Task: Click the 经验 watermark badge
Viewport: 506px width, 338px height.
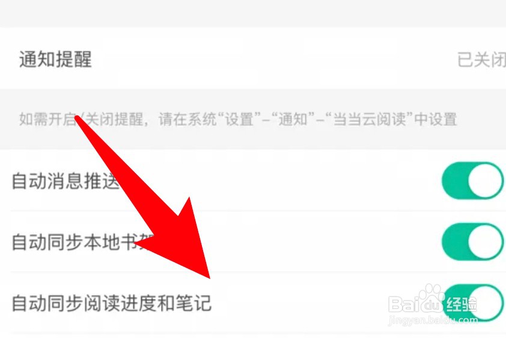Action: click(461, 304)
